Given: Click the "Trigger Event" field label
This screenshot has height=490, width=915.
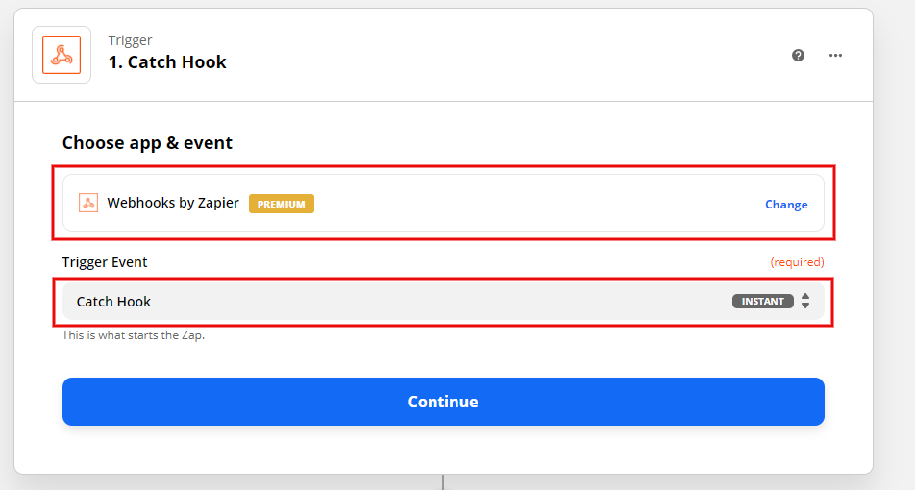Looking at the screenshot, I should (x=105, y=261).
